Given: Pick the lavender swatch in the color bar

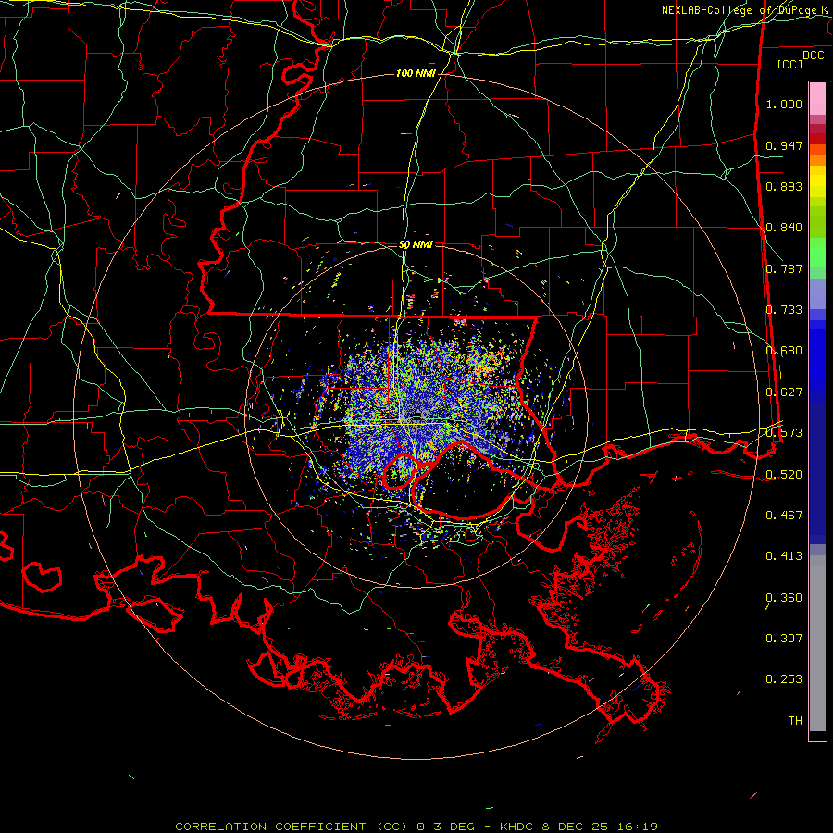Looking at the screenshot, I should coord(817,293).
